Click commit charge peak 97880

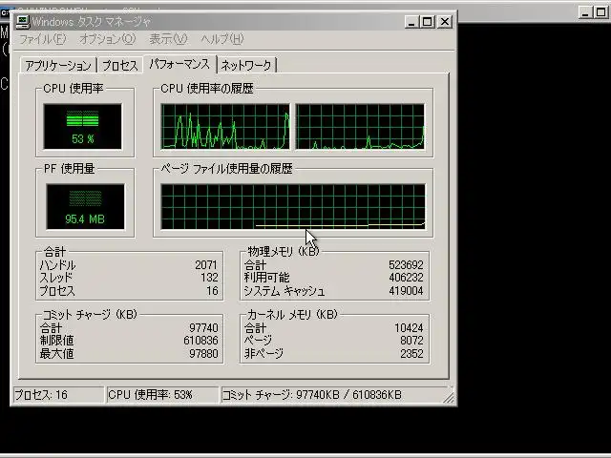[203, 354]
